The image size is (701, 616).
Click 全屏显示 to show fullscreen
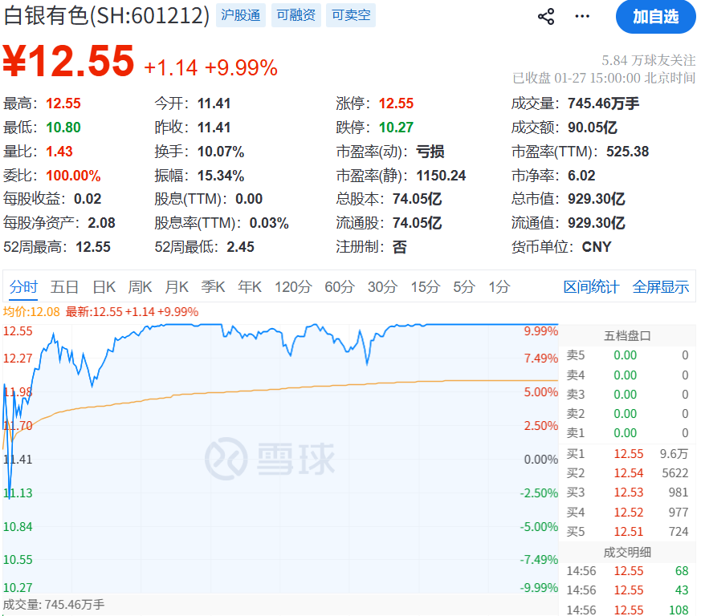click(660, 287)
